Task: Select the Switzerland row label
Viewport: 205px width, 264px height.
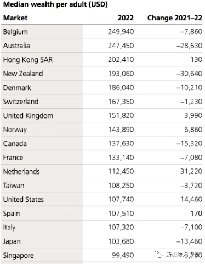Action: point(21,102)
